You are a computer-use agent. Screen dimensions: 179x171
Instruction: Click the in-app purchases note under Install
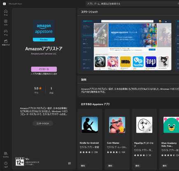pyautogui.click(x=44, y=74)
